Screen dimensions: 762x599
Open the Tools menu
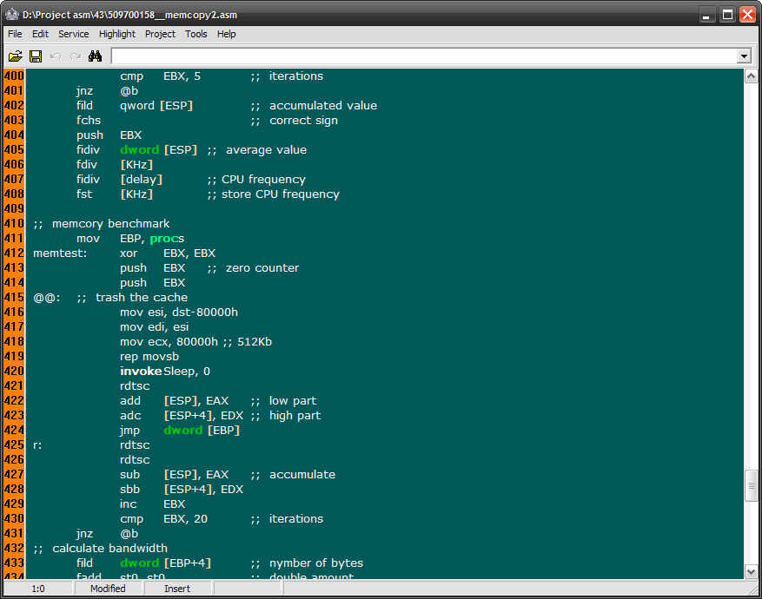click(x=195, y=34)
